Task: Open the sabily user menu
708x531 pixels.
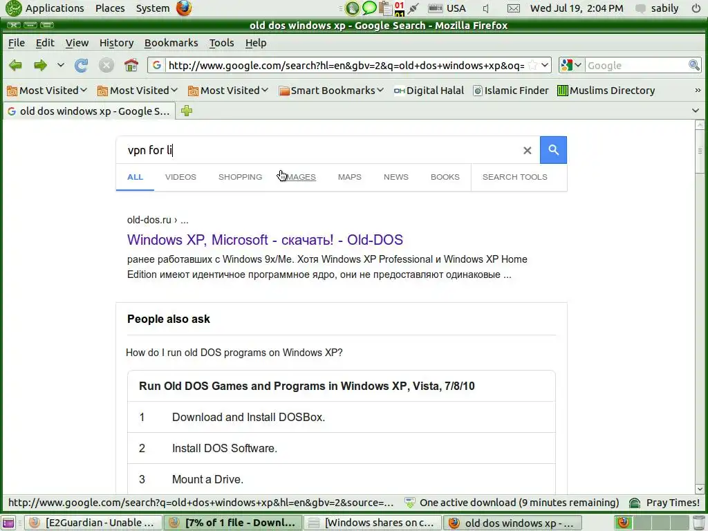Action: point(657,8)
